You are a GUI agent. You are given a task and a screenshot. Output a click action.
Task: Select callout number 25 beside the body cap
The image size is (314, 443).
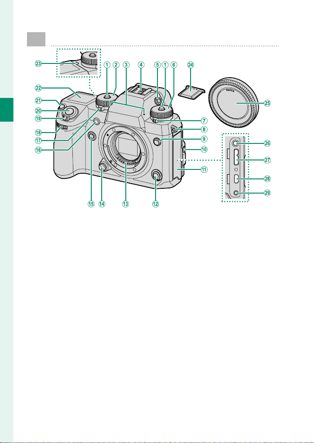(267, 103)
